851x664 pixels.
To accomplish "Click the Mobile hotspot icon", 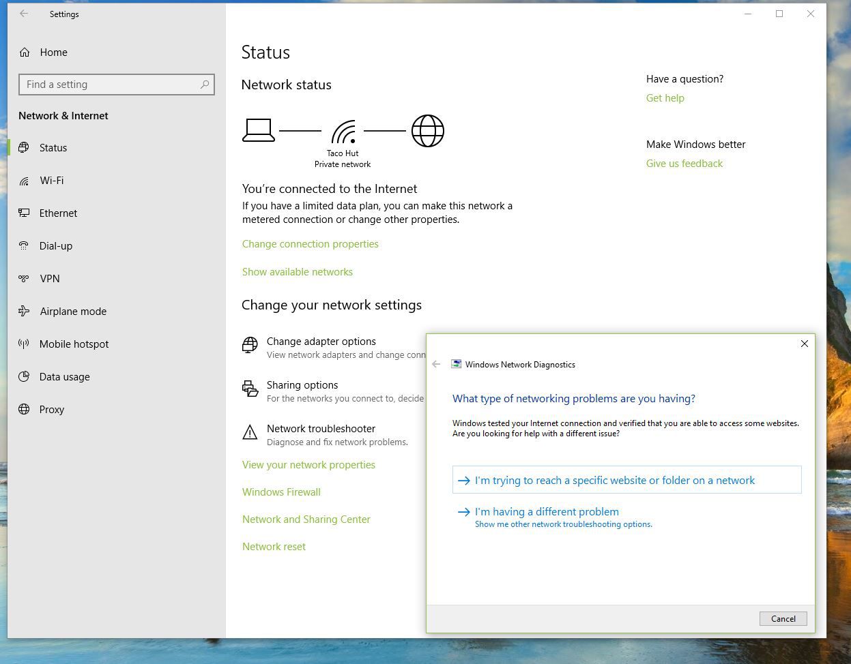I will click(x=25, y=344).
